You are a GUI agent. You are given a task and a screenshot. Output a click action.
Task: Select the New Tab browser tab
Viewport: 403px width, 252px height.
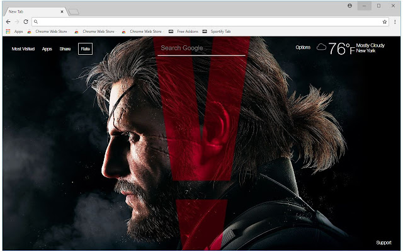click(x=35, y=11)
